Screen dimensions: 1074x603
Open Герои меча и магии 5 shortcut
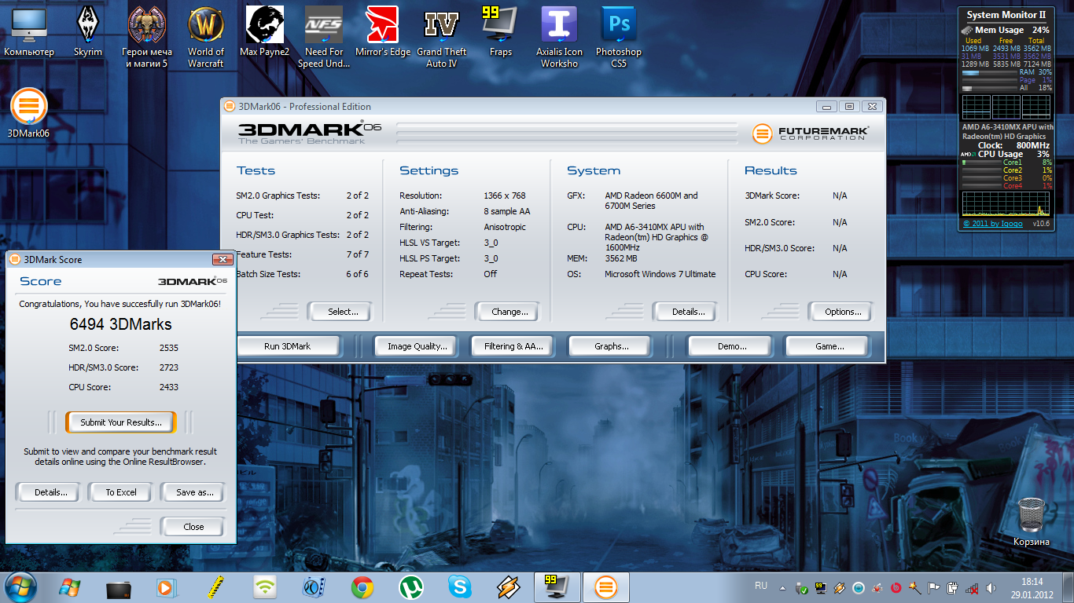click(147, 37)
